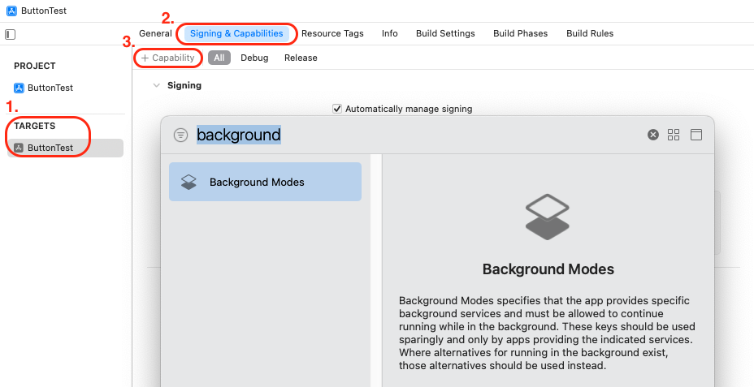Switch to the Info tab
754x387 pixels.
(389, 33)
